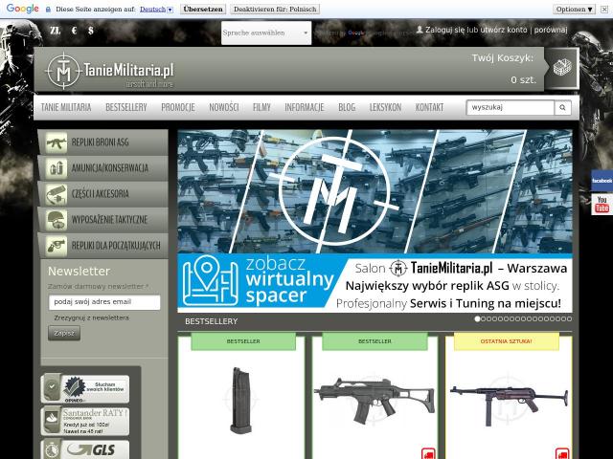Click the Google logo in translate bar
Screen dimensions: 613x459
tap(22, 9)
